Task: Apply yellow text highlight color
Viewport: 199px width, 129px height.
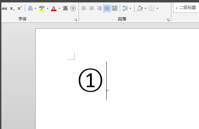Action: [42, 8]
